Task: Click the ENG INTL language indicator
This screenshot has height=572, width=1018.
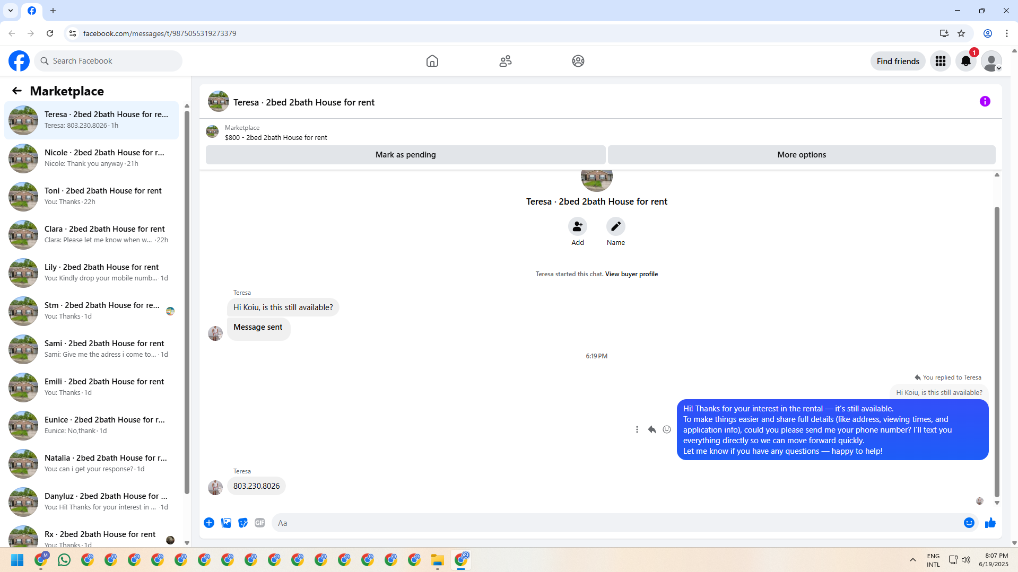Action: 933,560
